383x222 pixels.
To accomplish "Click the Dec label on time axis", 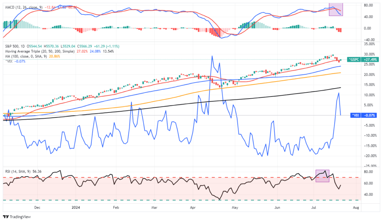I will click(37, 207).
